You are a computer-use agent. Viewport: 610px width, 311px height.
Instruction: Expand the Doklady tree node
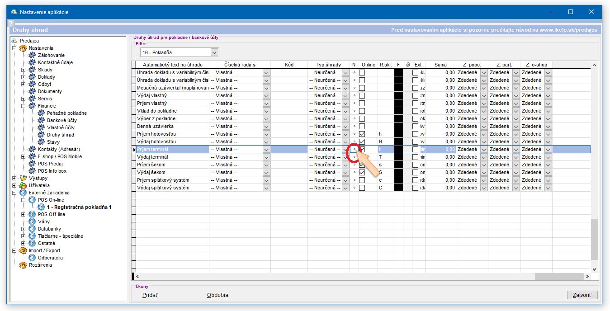click(x=24, y=77)
